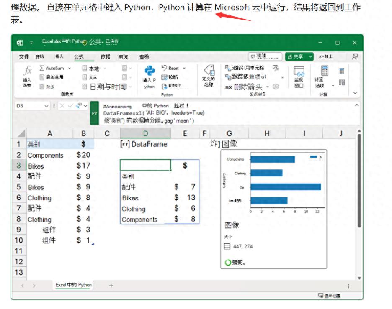
Task: Click the Python 初始化 icon
Action: pos(164,87)
